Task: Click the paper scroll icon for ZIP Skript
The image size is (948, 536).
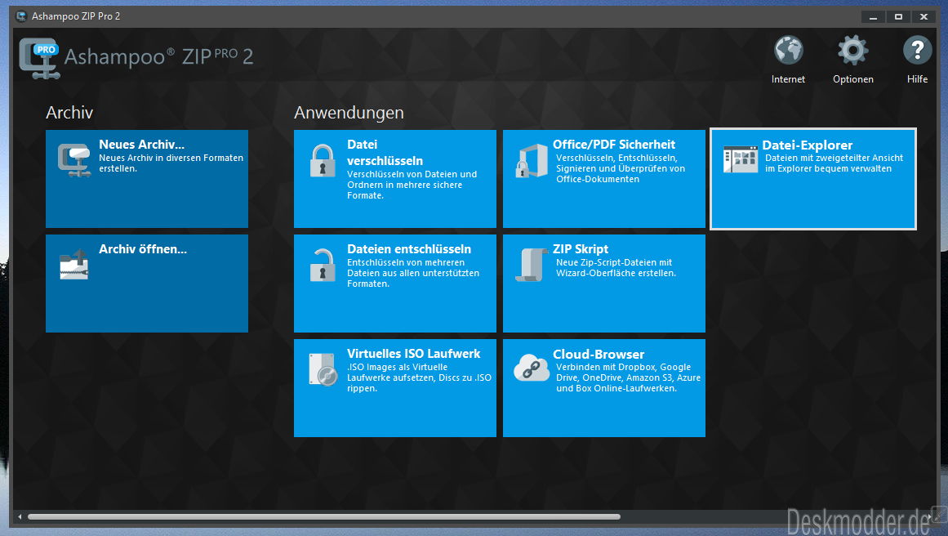Action: coord(532,265)
